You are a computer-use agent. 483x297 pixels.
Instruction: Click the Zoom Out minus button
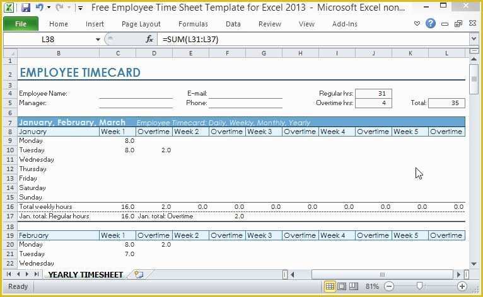point(389,286)
